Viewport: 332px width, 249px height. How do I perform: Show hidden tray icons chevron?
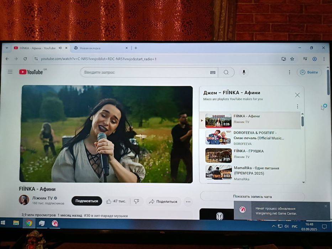point(274,226)
